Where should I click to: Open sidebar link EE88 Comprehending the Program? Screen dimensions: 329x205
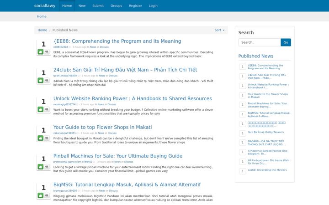coord(265,67)
